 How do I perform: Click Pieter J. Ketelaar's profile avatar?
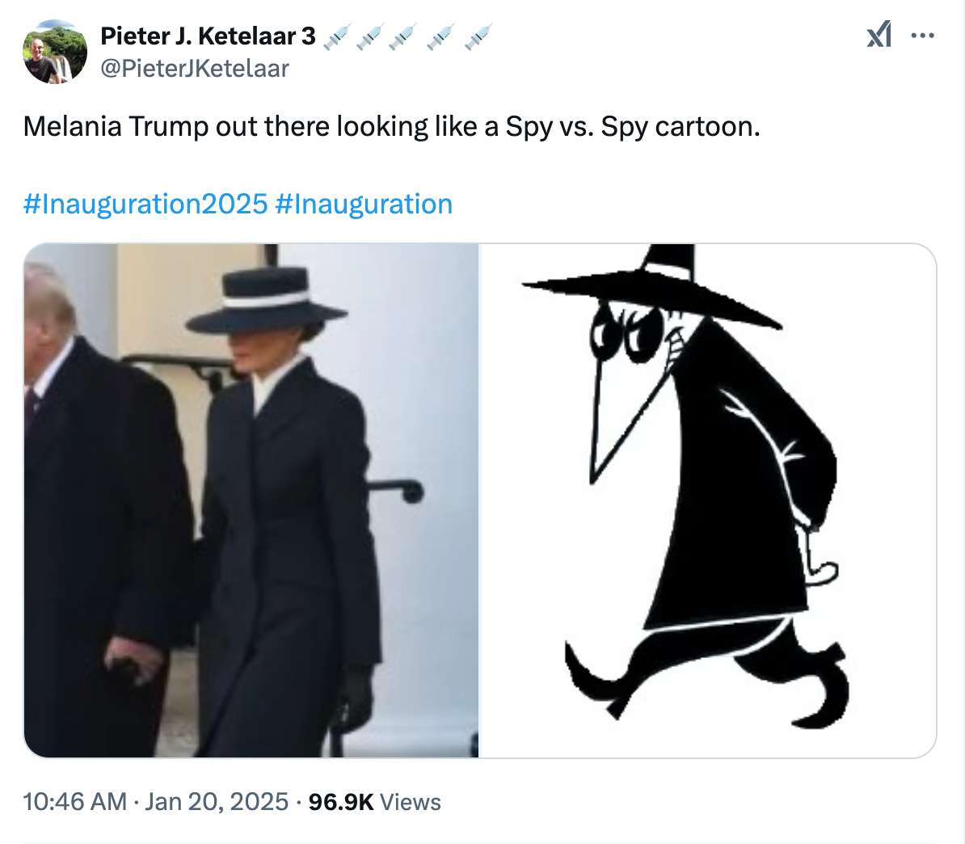(54, 52)
